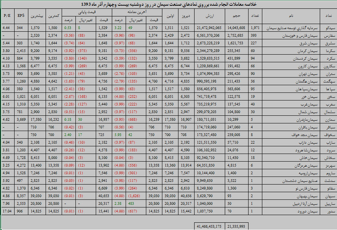Click the name سیمان خزر
The image size is (337, 230).
(309, 97)
